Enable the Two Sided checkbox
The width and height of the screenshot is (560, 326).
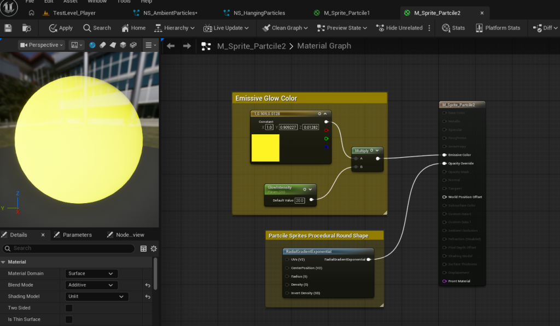click(x=69, y=308)
